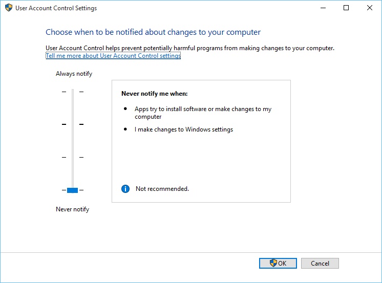
Task: Set slider to the topmost Always notify tick
Action: pos(72,92)
